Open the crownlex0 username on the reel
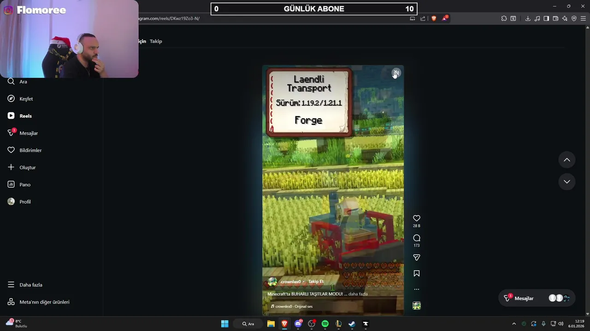The height and width of the screenshot is (331, 590). click(290, 282)
